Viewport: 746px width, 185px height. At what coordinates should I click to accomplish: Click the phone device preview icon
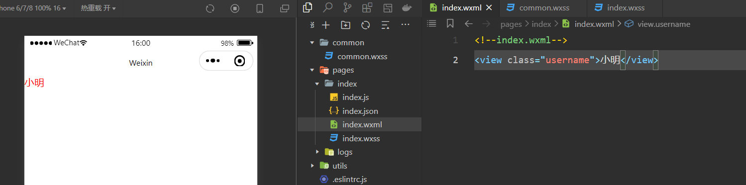point(260,8)
